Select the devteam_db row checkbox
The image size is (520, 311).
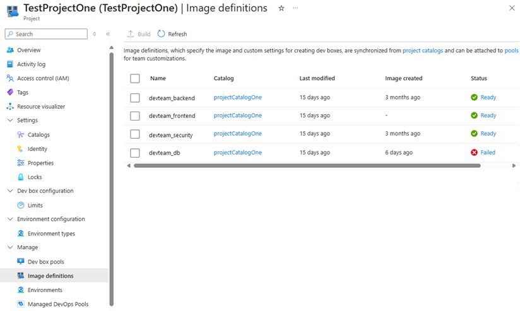(134, 153)
